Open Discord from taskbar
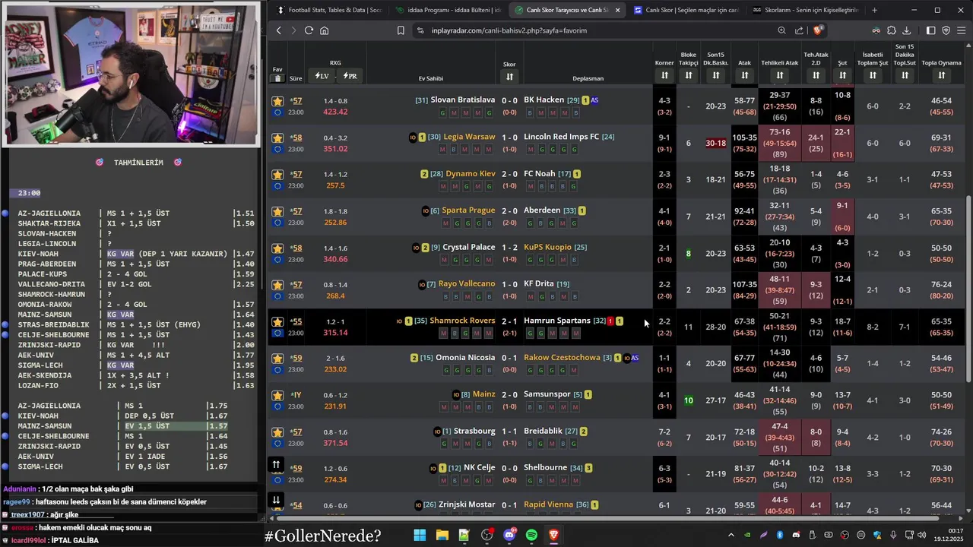Screen dimensions: 973x547 509,535
